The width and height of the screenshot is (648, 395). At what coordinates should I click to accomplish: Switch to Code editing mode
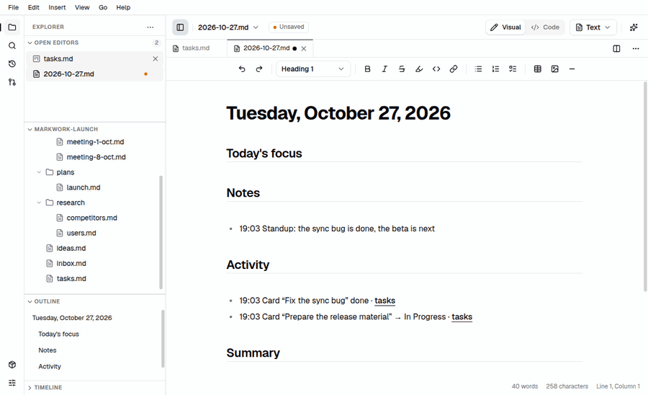[545, 27]
